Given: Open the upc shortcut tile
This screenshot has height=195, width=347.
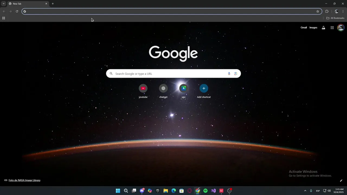Looking at the screenshot, I should (x=184, y=88).
